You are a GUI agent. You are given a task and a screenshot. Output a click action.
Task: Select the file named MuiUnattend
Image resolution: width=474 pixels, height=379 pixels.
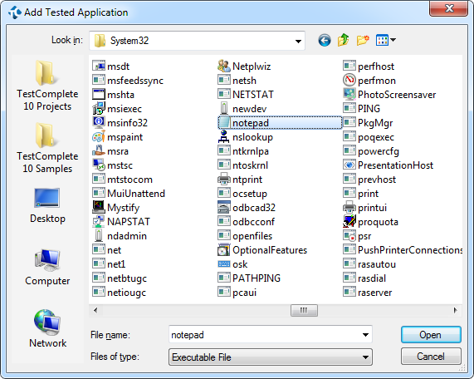129,194
